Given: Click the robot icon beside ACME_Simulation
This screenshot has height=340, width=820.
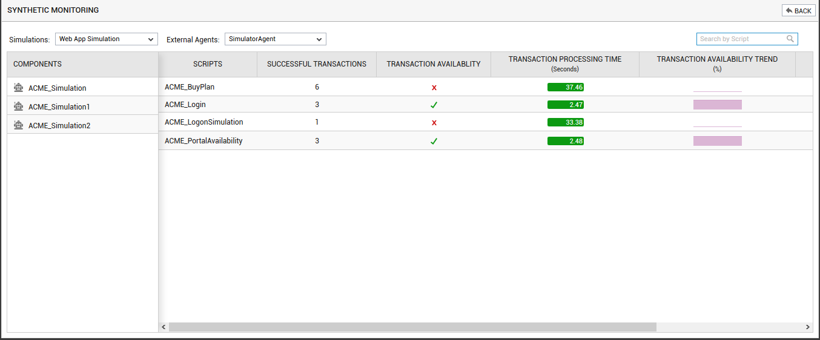Looking at the screenshot, I should 18,88.
